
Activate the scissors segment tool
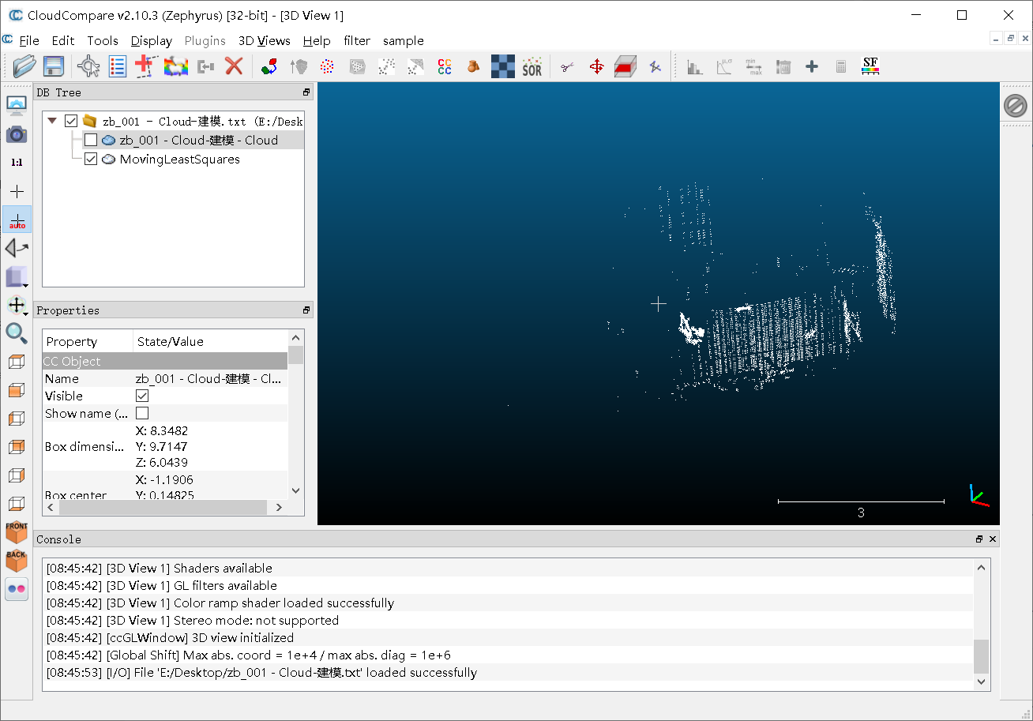point(567,66)
